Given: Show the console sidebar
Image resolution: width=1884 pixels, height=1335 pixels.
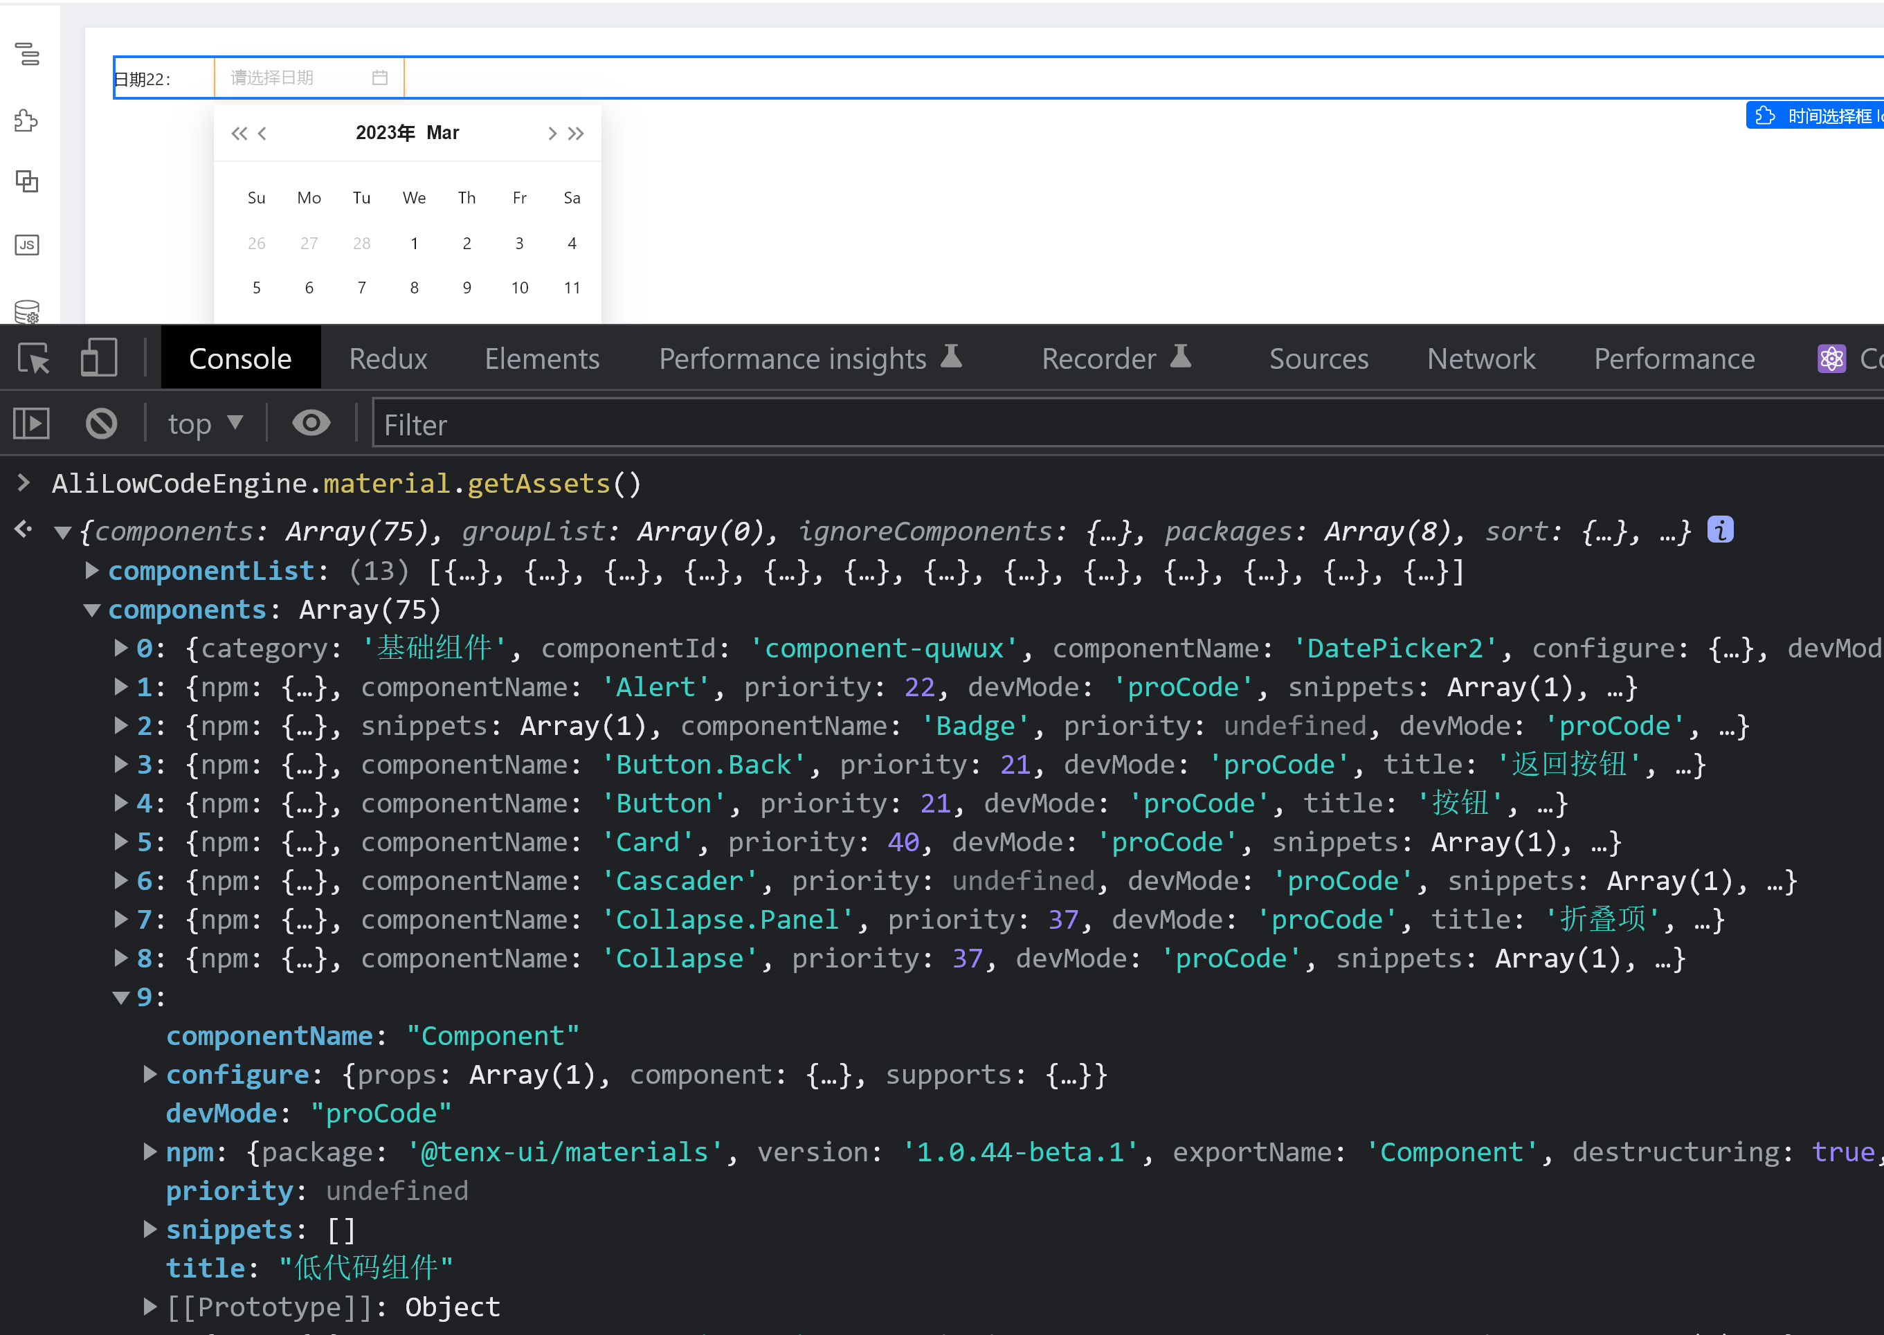Looking at the screenshot, I should tap(31, 424).
